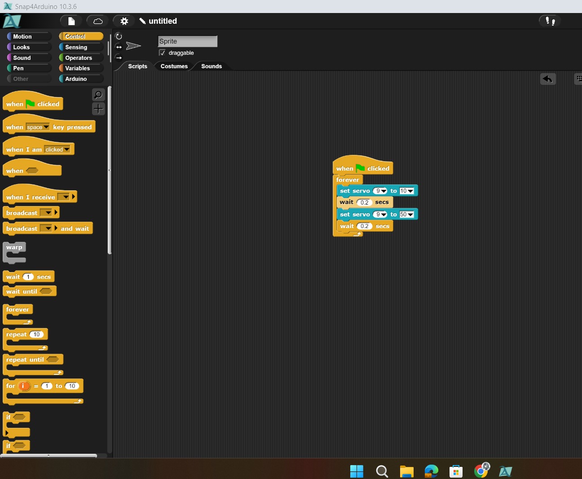Switch to the Sounds tab
This screenshot has height=479, width=582.
click(212, 66)
